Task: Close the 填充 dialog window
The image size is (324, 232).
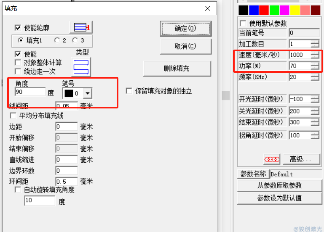Action: click(x=208, y=8)
